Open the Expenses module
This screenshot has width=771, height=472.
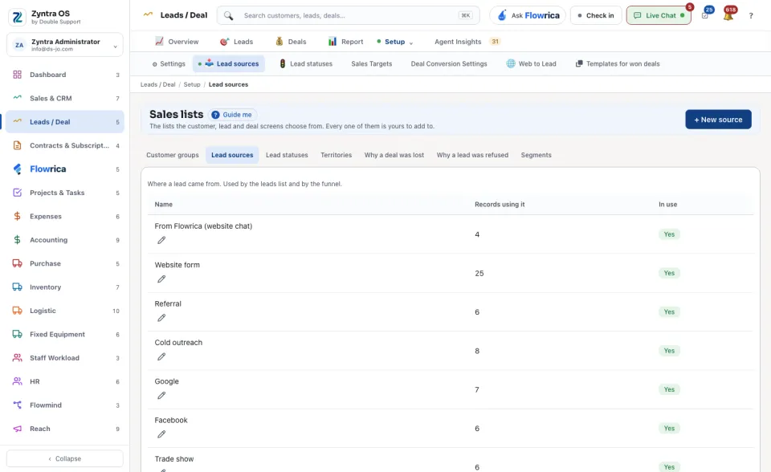(x=65, y=217)
